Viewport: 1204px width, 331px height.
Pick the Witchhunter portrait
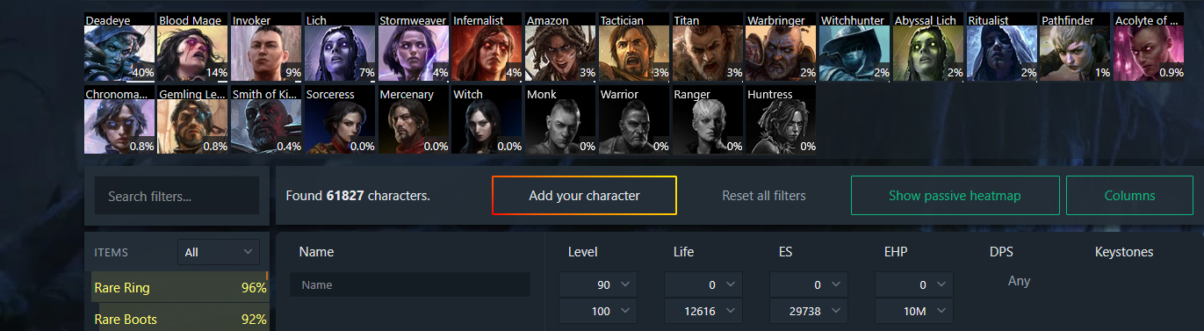855,47
